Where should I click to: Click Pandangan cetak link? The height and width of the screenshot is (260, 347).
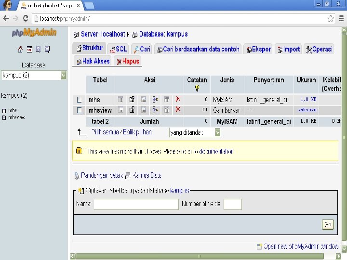pos(102,175)
